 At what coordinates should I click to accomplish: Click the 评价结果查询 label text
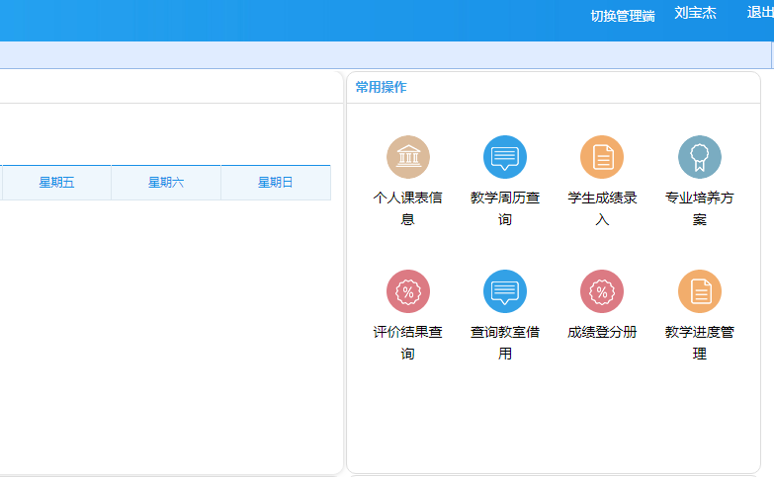(407, 343)
